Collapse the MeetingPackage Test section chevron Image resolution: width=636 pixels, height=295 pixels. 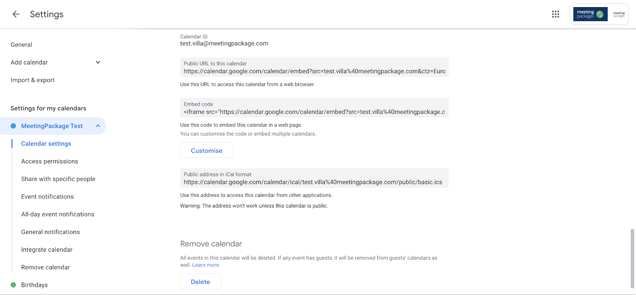click(x=98, y=126)
